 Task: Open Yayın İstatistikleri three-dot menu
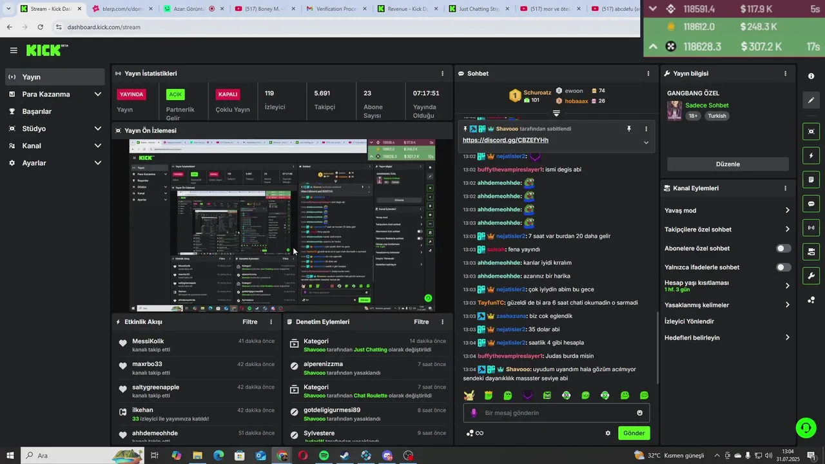coord(442,73)
